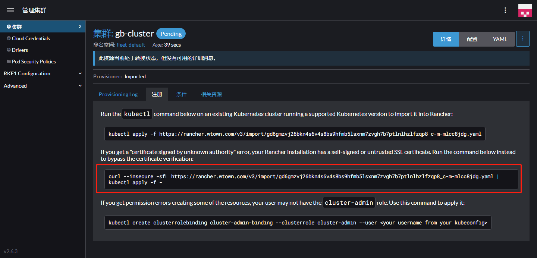537x258 pixels.
Task: Switch to the 相关资源 tab
Action: click(211, 94)
